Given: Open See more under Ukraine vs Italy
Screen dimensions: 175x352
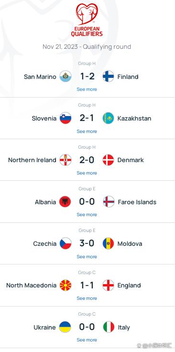Looking at the screenshot, I should (x=87, y=340).
